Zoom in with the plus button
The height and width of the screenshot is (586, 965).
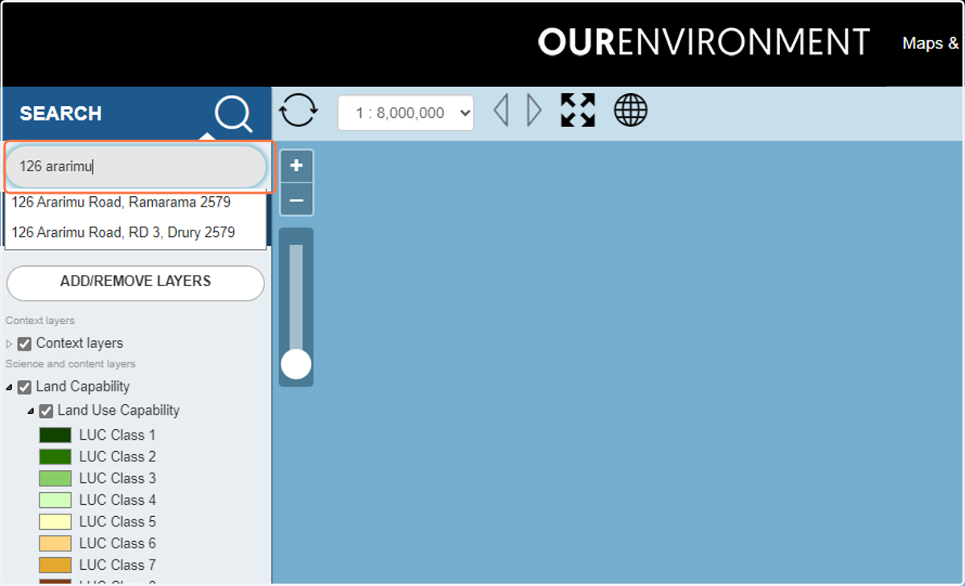(297, 166)
